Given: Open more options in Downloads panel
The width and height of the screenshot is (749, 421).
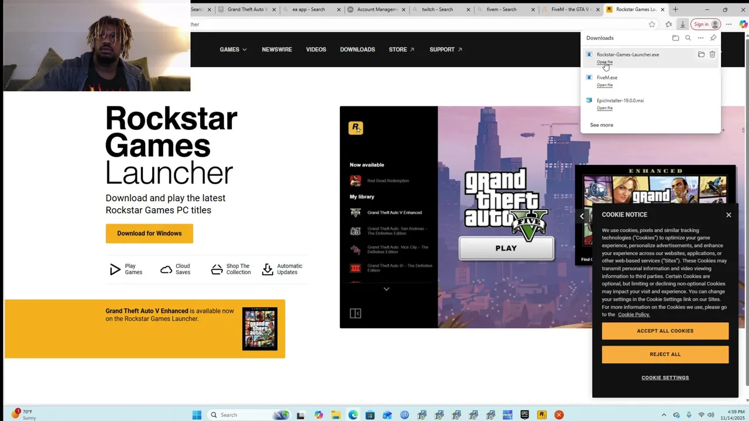Looking at the screenshot, I should pyautogui.click(x=700, y=38).
